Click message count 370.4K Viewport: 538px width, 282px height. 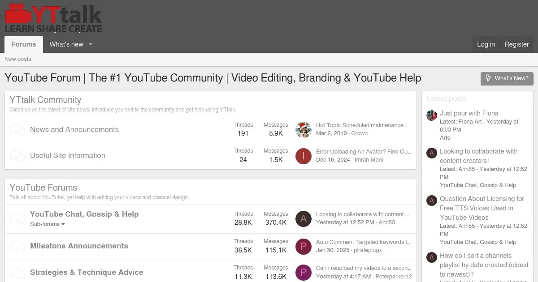276,222
